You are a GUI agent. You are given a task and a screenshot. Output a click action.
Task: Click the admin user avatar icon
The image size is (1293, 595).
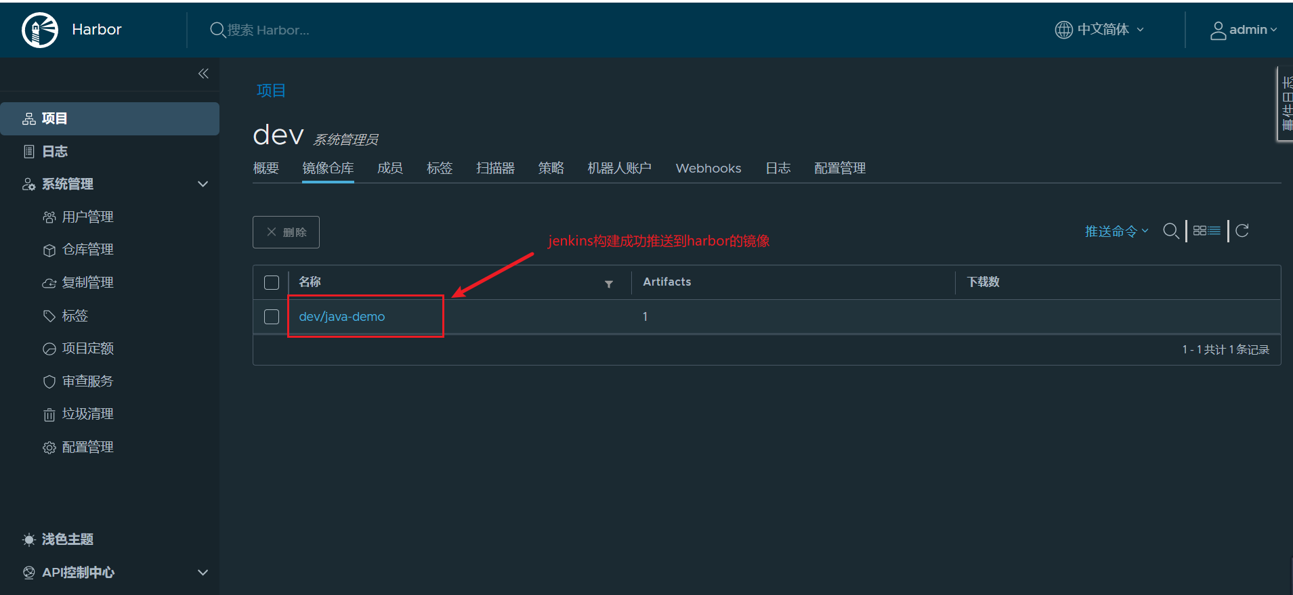(x=1218, y=30)
